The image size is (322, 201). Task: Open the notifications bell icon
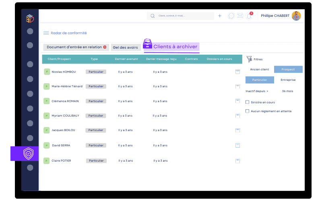click(249, 16)
